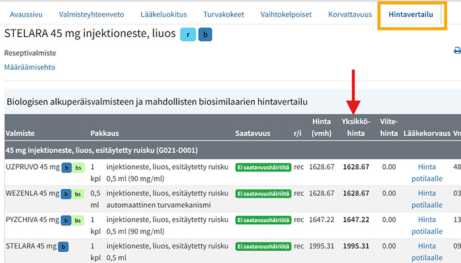The image size is (461, 263).
Task: Switch to Valmisteyhteenveto tab
Action: tap(92, 14)
